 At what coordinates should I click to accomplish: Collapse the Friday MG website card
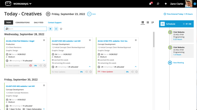(x=44, y=109)
